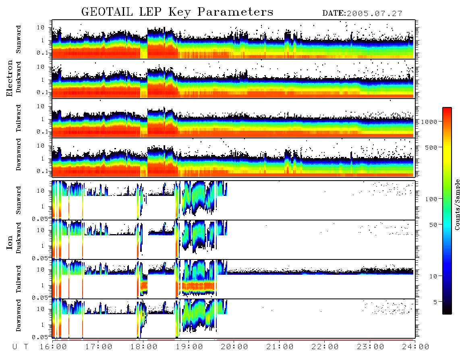Select the Ion "Tailward" axis label
The height and width of the screenshot is (354, 460).
pos(19,279)
